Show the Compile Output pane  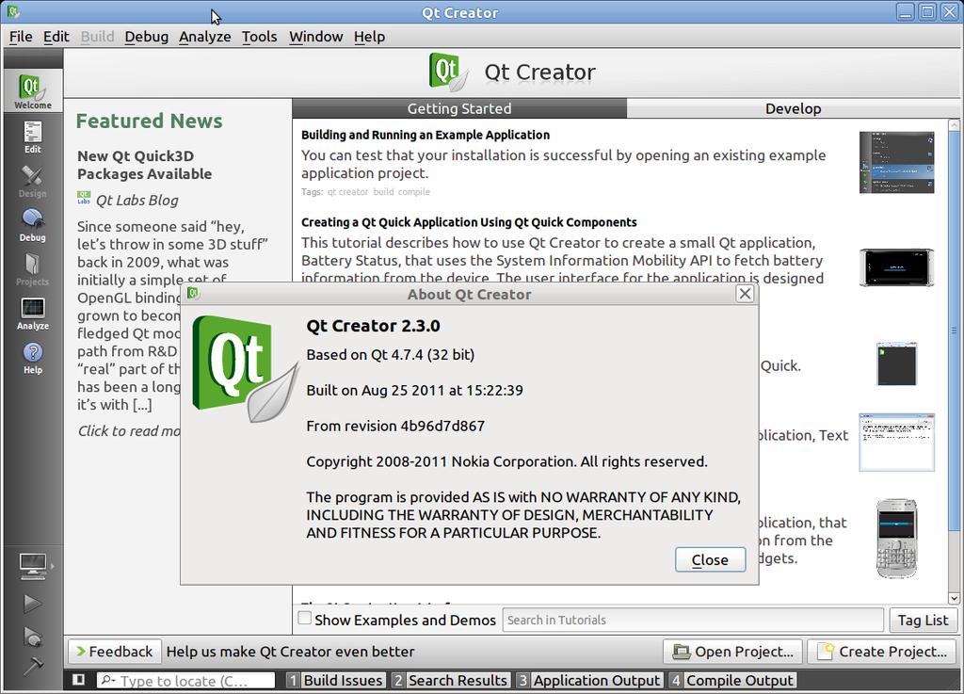pos(732,681)
